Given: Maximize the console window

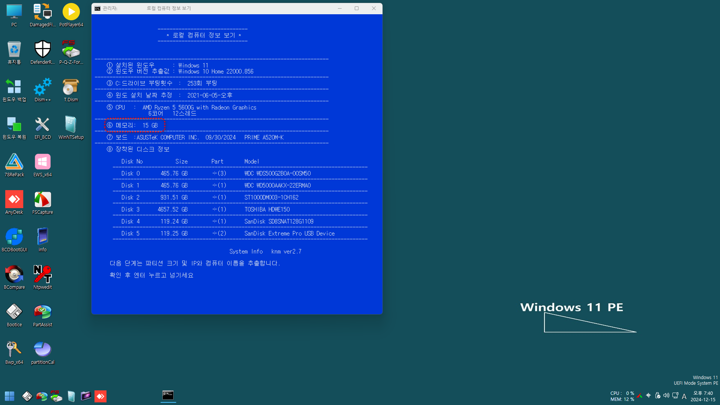Looking at the screenshot, I should click(x=357, y=8).
